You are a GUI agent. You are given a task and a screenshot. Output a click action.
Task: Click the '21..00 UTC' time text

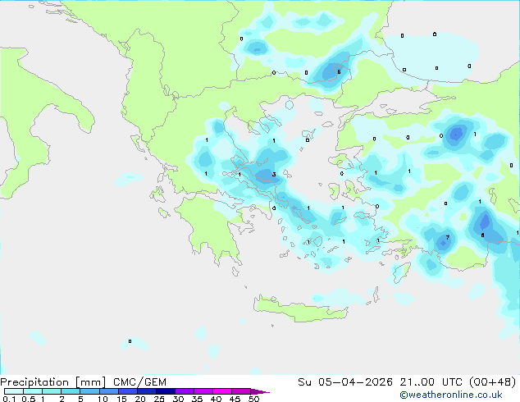(x=431, y=382)
